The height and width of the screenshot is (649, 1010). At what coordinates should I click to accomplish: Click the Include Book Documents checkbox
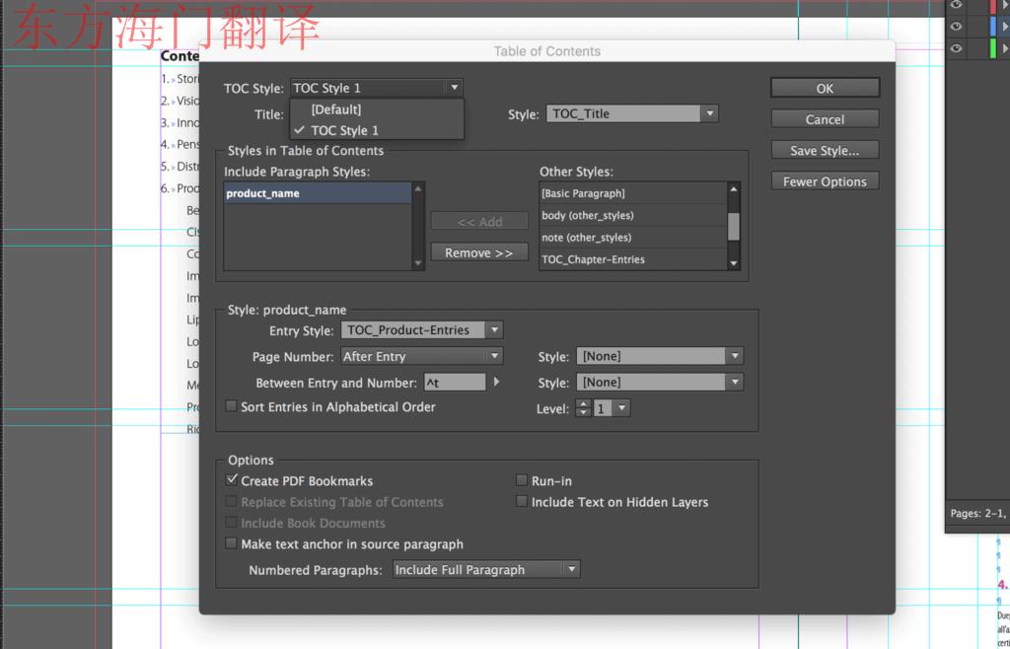(x=231, y=523)
